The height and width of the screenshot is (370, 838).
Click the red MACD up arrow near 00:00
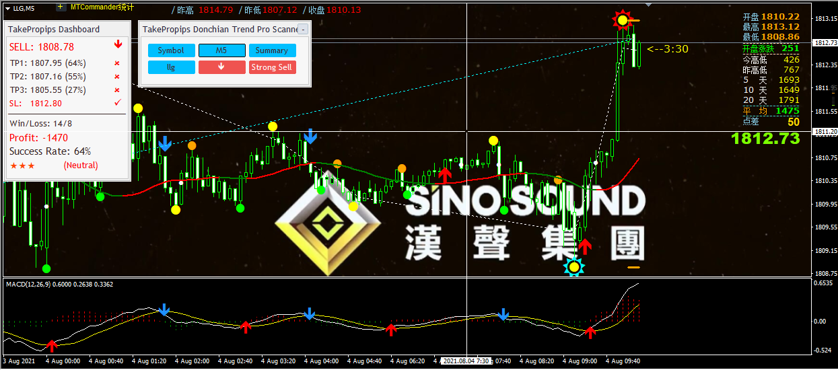(52, 345)
